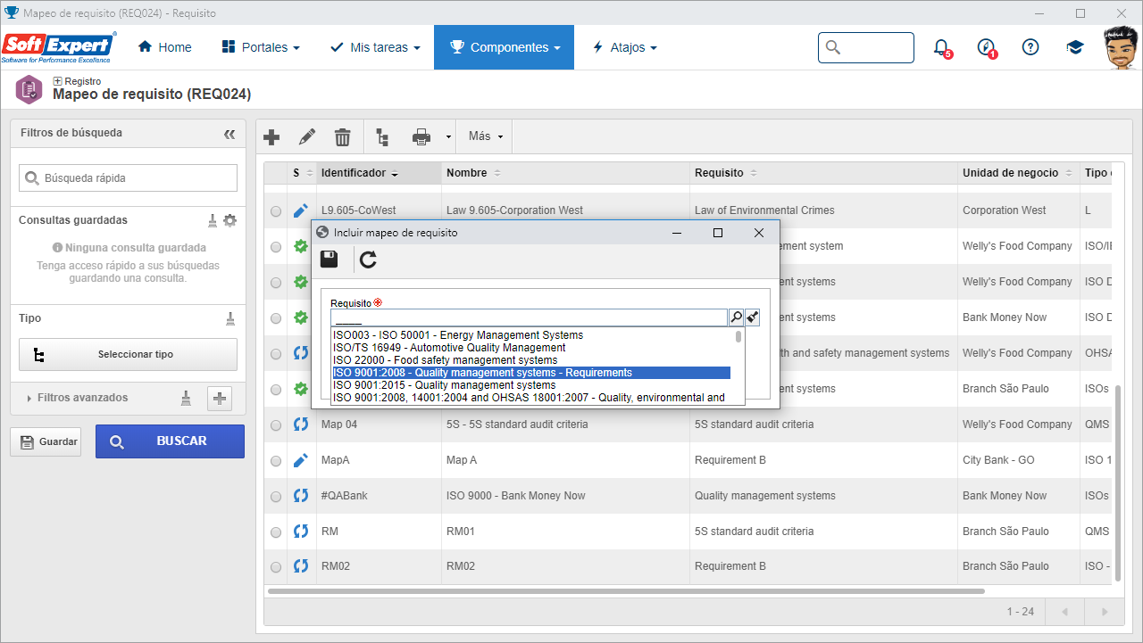This screenshot has height=643, width=1143.
Task: Select the L9.605-CoWest row radio button
Action: (276, 211)
